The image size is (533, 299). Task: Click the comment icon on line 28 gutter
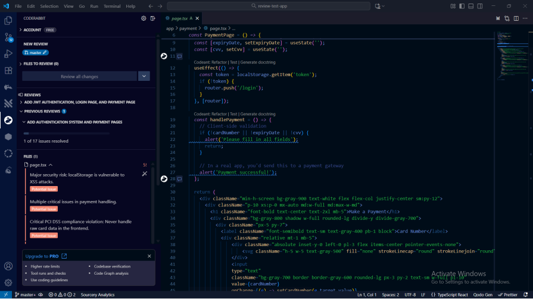pos(179,178)
